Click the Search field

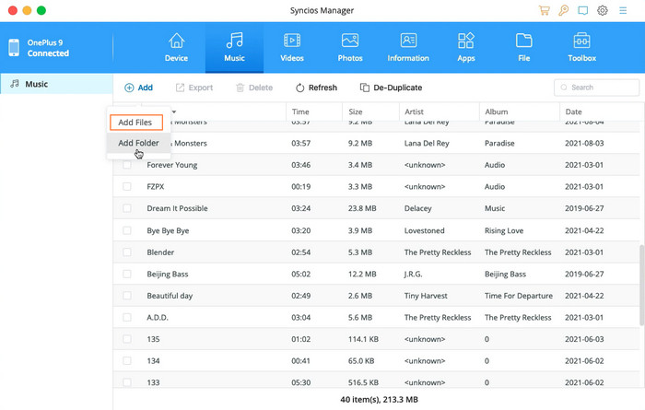click(596, 88)
